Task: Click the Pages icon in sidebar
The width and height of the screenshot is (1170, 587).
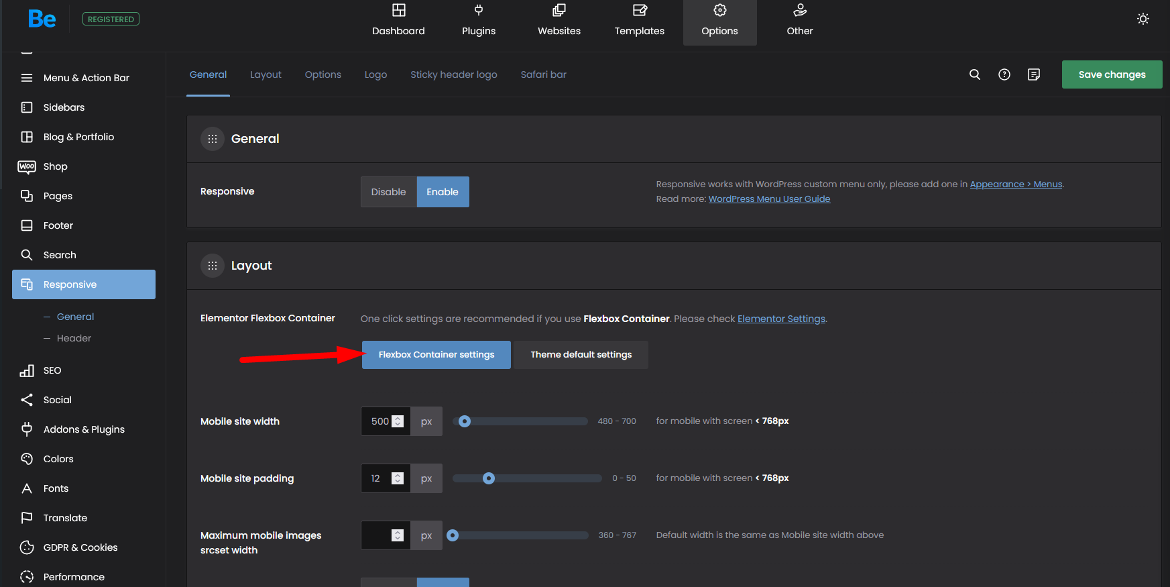Action: (x=27, y=196)
